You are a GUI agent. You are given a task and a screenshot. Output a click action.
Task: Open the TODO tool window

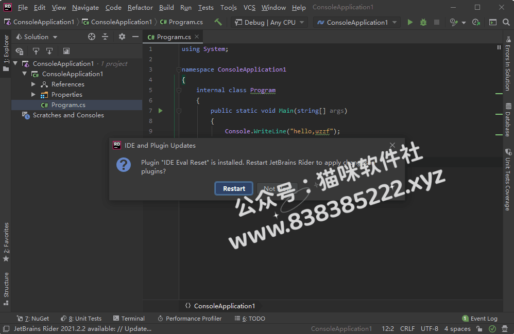250,318
